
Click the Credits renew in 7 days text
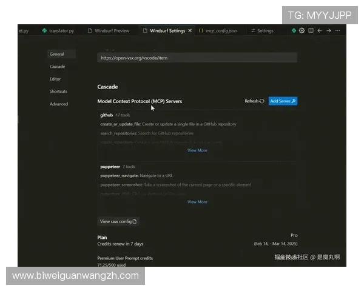[120, 244]
